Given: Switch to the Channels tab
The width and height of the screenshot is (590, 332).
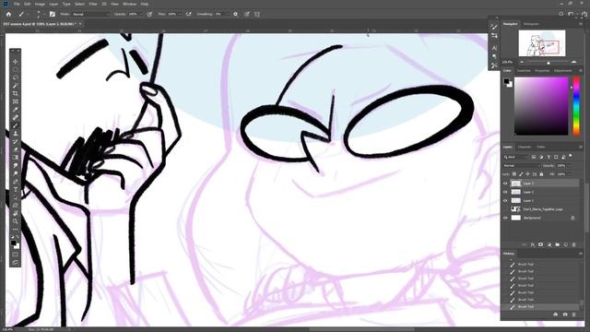Looking at the screenshot, I should 525,147.
